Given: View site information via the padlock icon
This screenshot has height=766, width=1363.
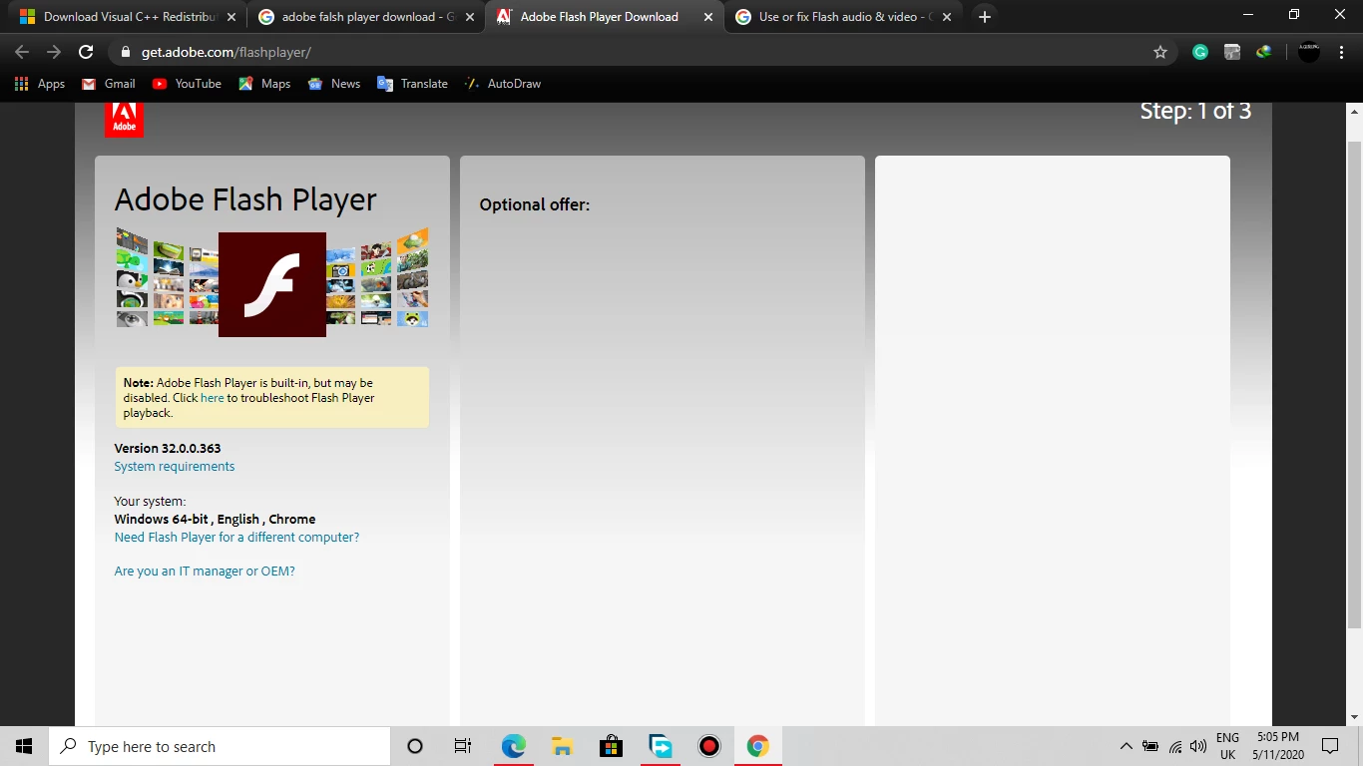Looking at the screenshot, I should click(126, 52).
